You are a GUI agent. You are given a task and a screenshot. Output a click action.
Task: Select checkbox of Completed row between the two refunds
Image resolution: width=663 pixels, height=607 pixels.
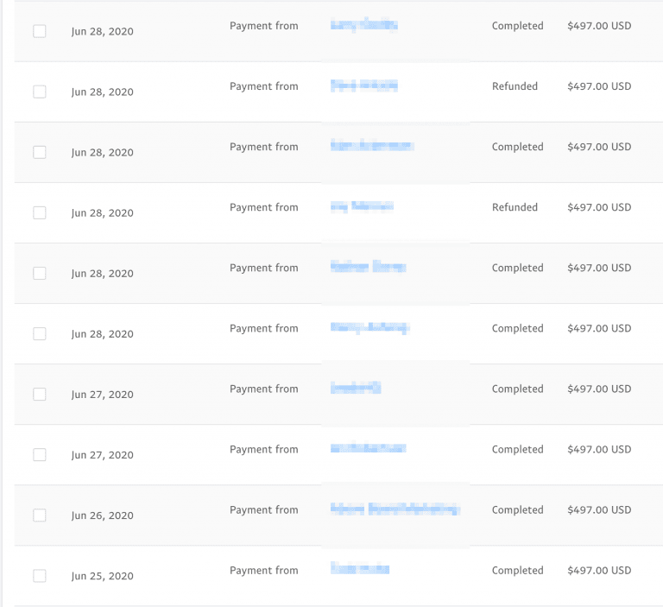tap(40, 152)
